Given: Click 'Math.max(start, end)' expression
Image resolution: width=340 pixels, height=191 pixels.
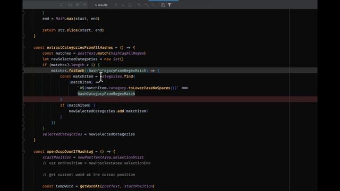Looking at the screenshot, I should pos(78,19).
